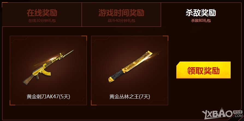244x121 pixels.
Task: Click the bayonet tip on the AK47
Action: 70,52
